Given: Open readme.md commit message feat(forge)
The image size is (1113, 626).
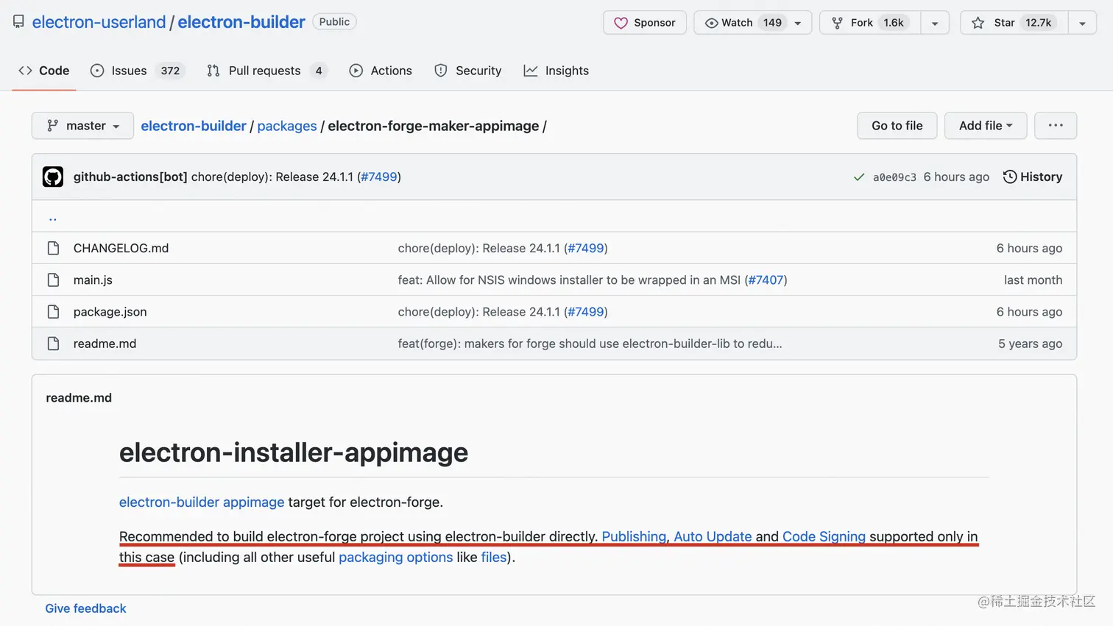Looking at the screenshot, I should [590, 344].
